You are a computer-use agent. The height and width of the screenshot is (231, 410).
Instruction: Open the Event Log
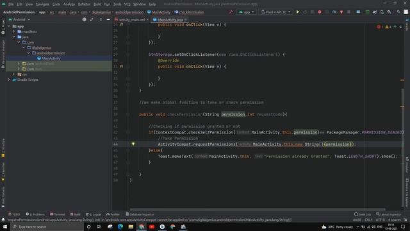click(363, 214)
